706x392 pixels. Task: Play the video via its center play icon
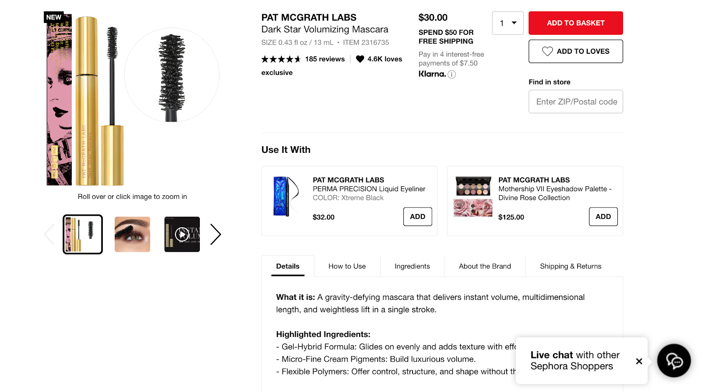click(182, 234)
